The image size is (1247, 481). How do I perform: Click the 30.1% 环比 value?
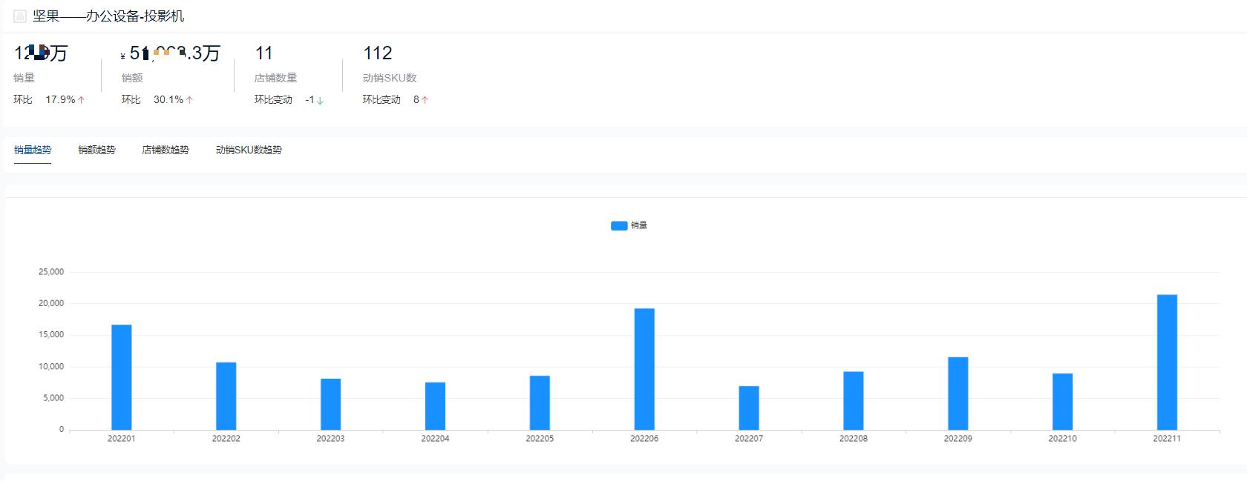point(168,99)
